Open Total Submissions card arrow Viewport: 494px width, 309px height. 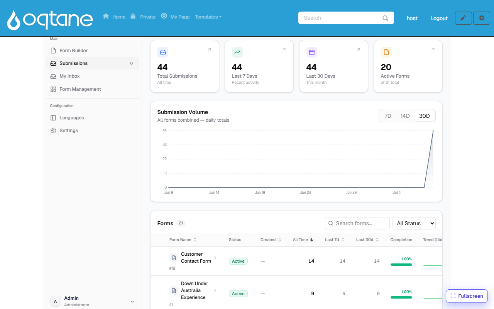coord(210,49)
